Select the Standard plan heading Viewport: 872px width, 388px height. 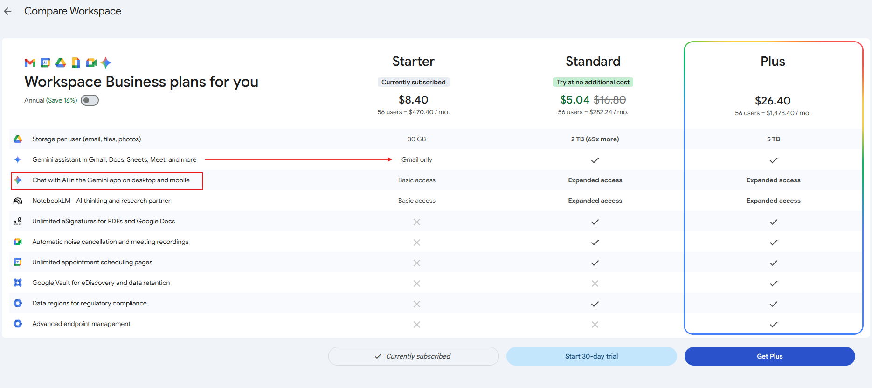(593, 62)
